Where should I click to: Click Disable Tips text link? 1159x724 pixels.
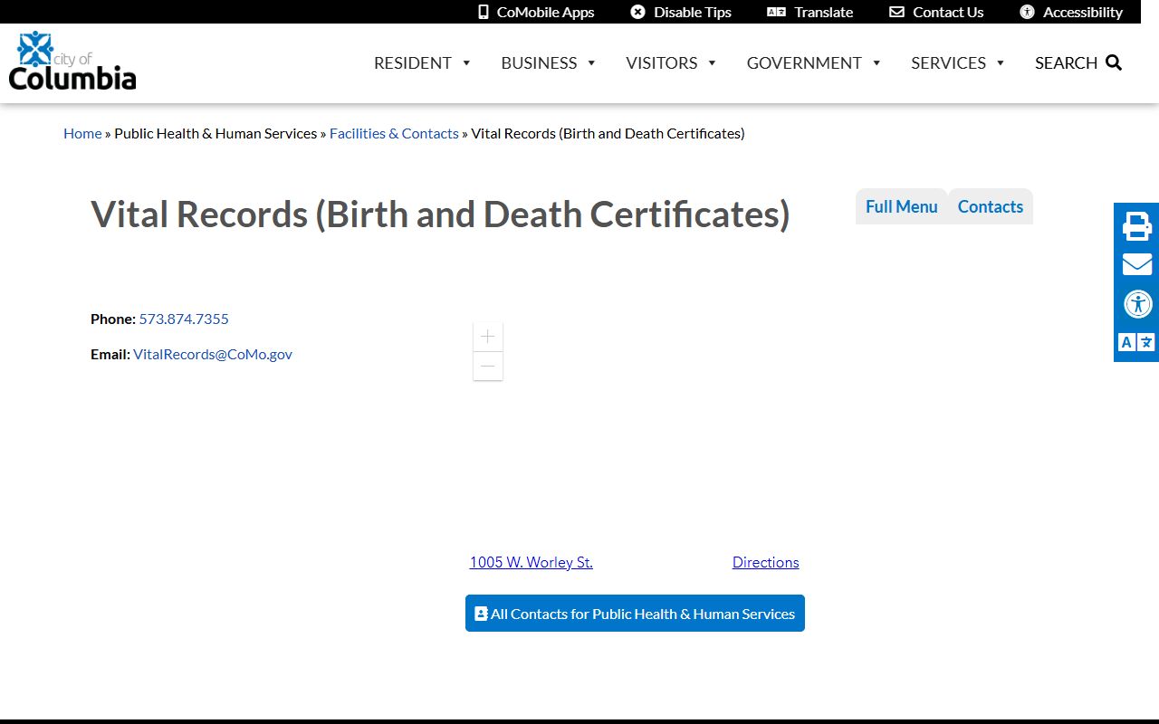coord(693,12)
